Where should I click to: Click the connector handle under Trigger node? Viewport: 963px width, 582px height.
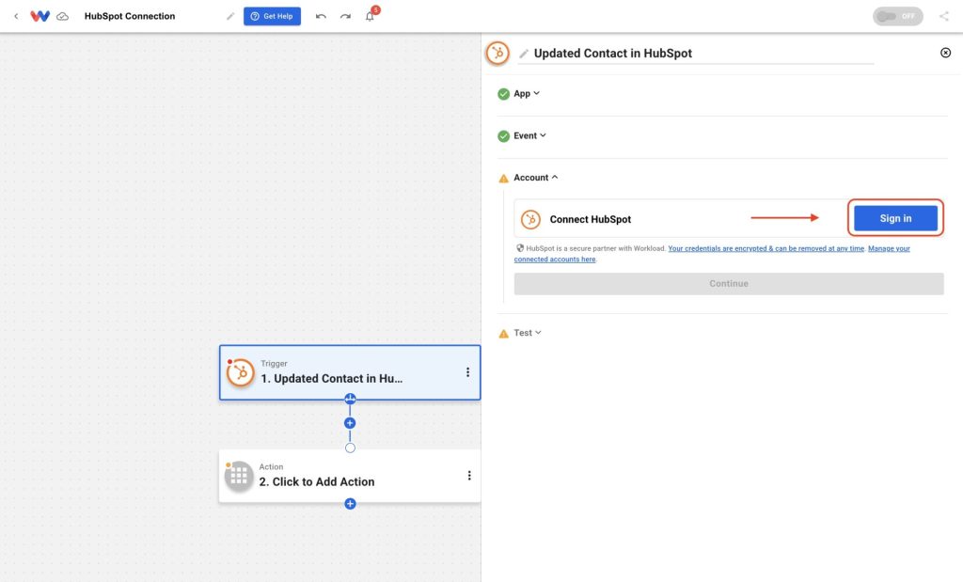(x=350, y=399)
